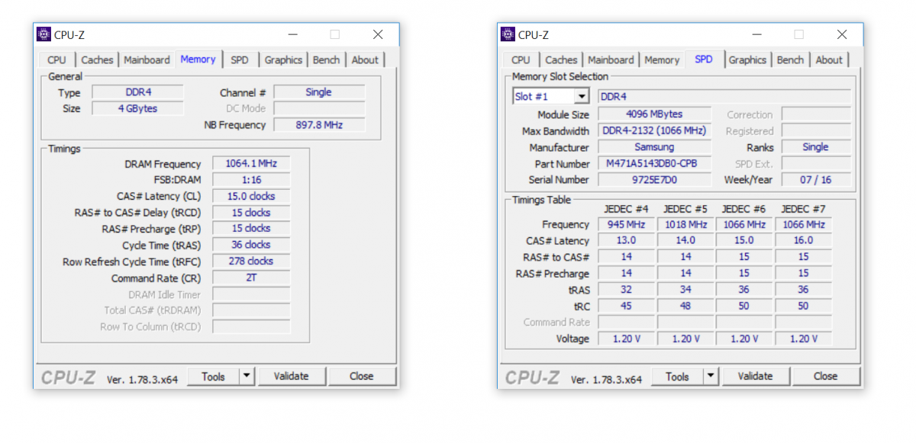Click the CPU-Z icon in left window title bar
The image size is (916, 443).
[x=44, y=34]
